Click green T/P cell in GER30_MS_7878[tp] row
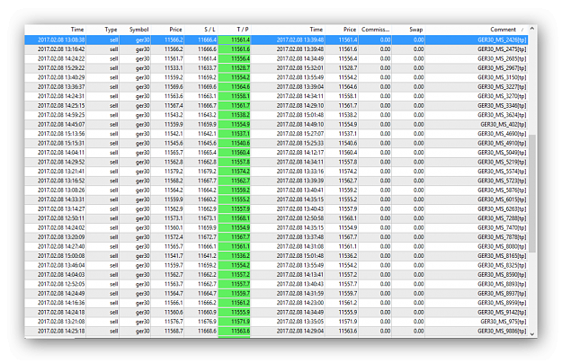Image resolution: width=562 pixels, height=363 pixels. [x=235, y=237]
